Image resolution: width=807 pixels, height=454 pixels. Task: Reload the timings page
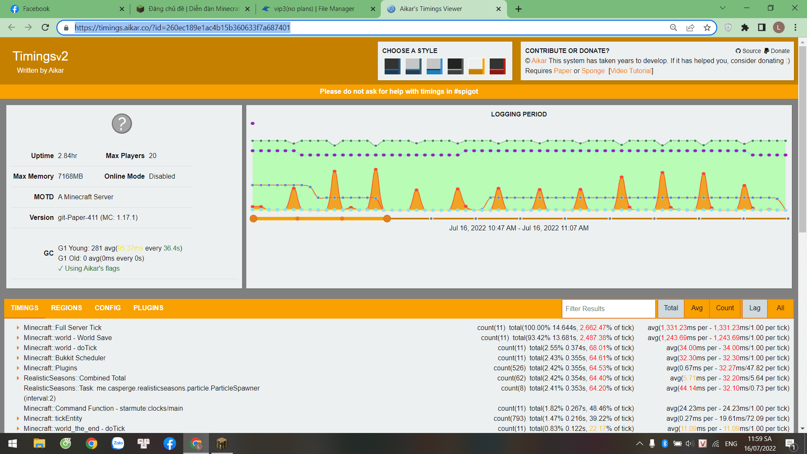pos(45,28)
